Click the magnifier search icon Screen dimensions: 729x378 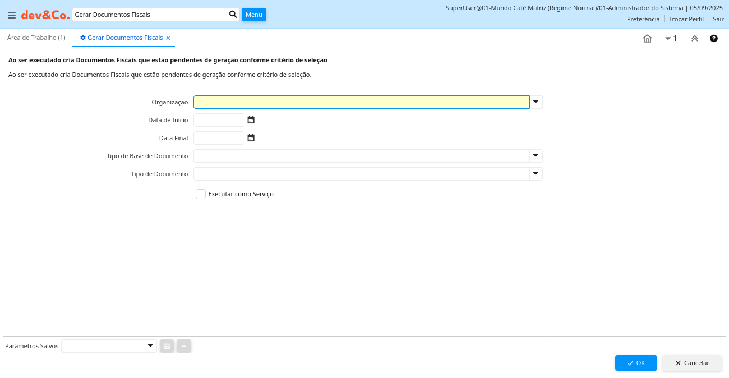tap(233, 15)
